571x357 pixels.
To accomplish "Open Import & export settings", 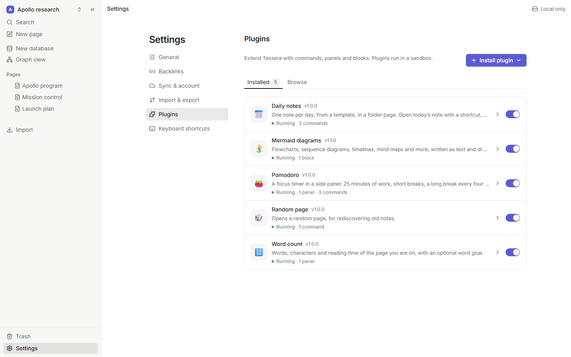I will tap(187, 100).
